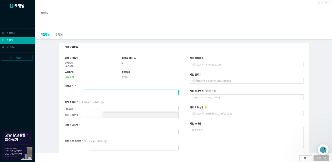
Task: Click the YouTube icon beside 지점 소개영상
Action: coord(218,91)
